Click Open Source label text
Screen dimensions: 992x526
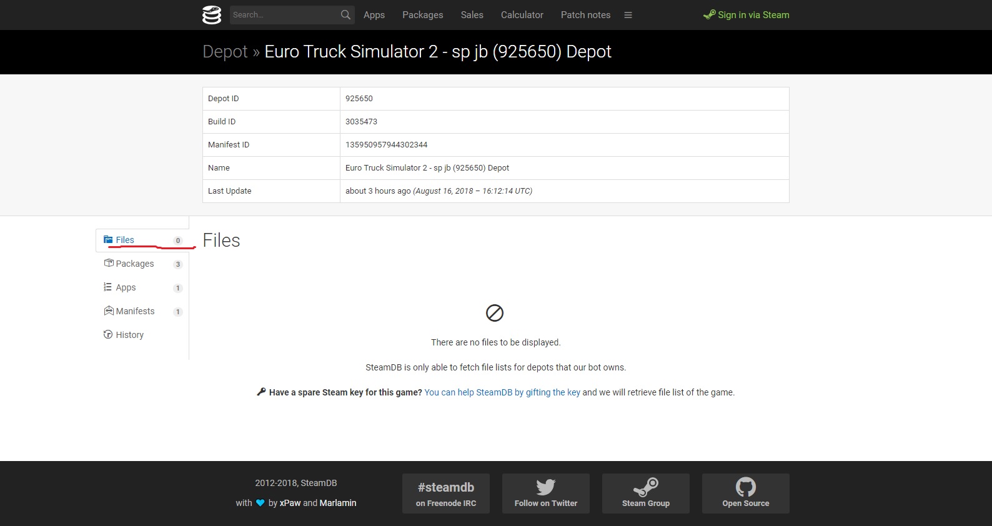pyautogui.click(x=746, y=504)
